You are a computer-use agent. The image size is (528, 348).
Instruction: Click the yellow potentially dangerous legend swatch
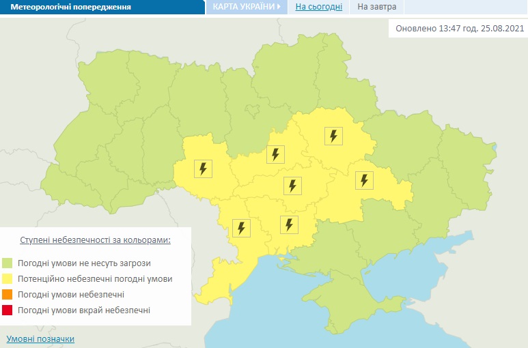click(8, 279)
